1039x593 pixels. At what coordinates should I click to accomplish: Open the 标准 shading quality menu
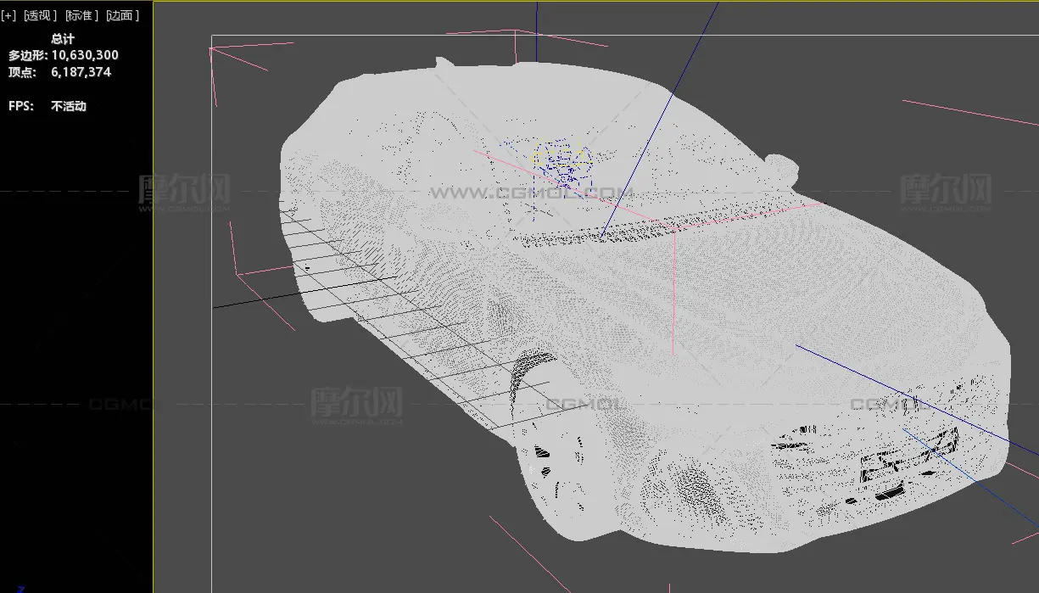[x=82, y=15]
